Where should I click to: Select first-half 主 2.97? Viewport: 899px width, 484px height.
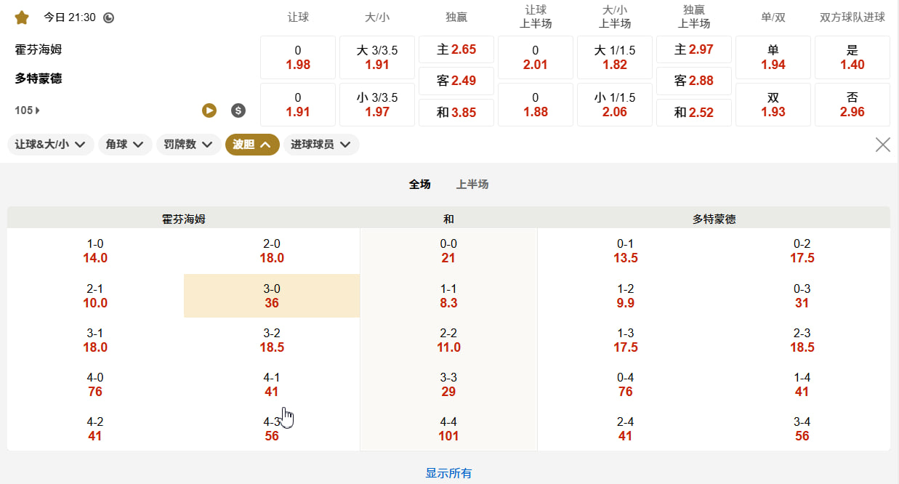click(694, 49)
